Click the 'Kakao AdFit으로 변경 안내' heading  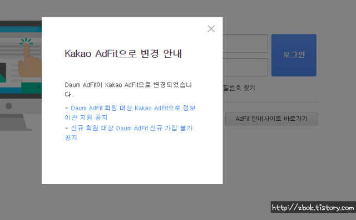[x=123, y=54]
